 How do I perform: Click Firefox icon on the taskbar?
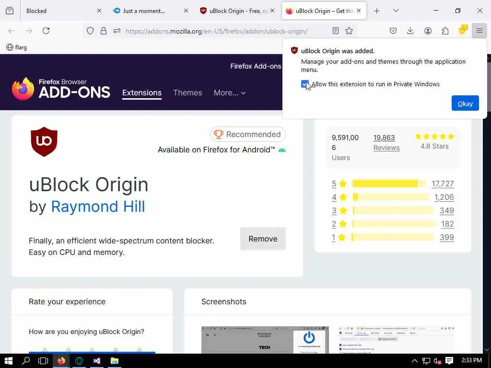pyautogui.click(x=61, y=361)
